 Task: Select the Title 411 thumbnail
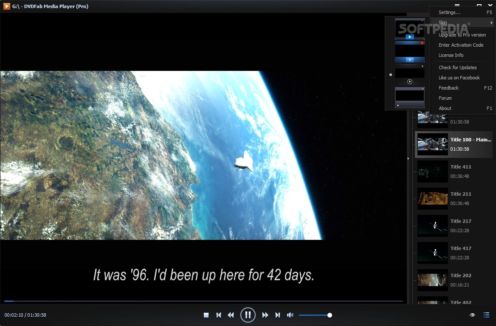pos(432,171)
